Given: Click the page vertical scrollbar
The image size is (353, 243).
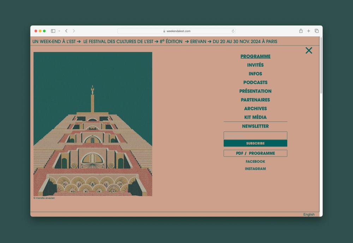Looking at the screenshot, I should [321, 65].
